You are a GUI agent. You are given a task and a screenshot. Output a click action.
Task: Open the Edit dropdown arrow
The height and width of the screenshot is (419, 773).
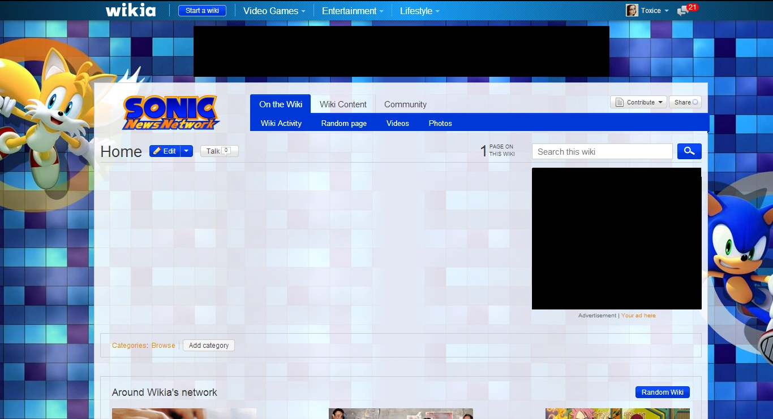tap(187, 151)
